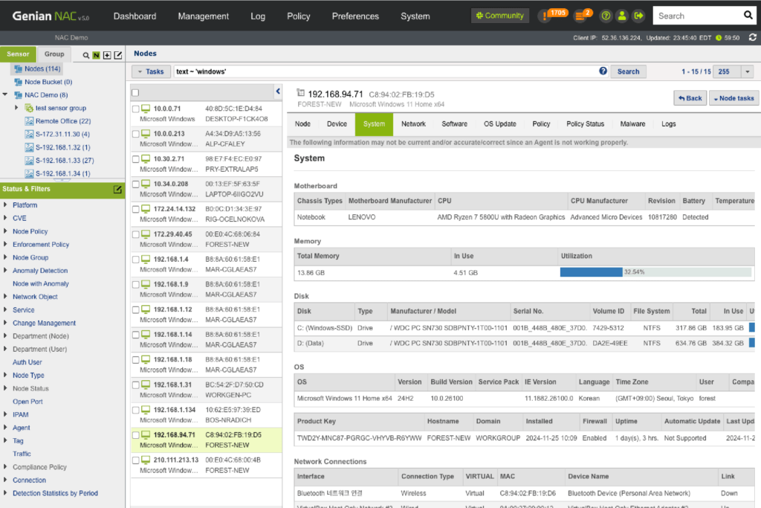This screenshot has width=761, height=508.
Task: Click the top-right Search input field
Action: point(696,16)
